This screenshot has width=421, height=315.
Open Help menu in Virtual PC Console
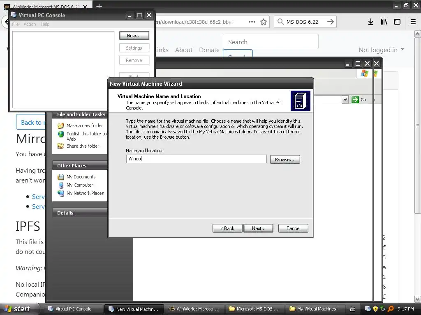point(45,24)
